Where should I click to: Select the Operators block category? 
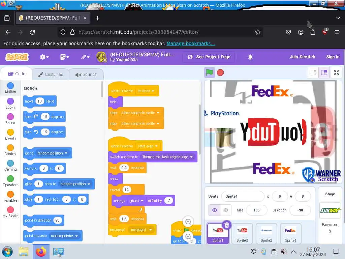[x=10, y=181]
